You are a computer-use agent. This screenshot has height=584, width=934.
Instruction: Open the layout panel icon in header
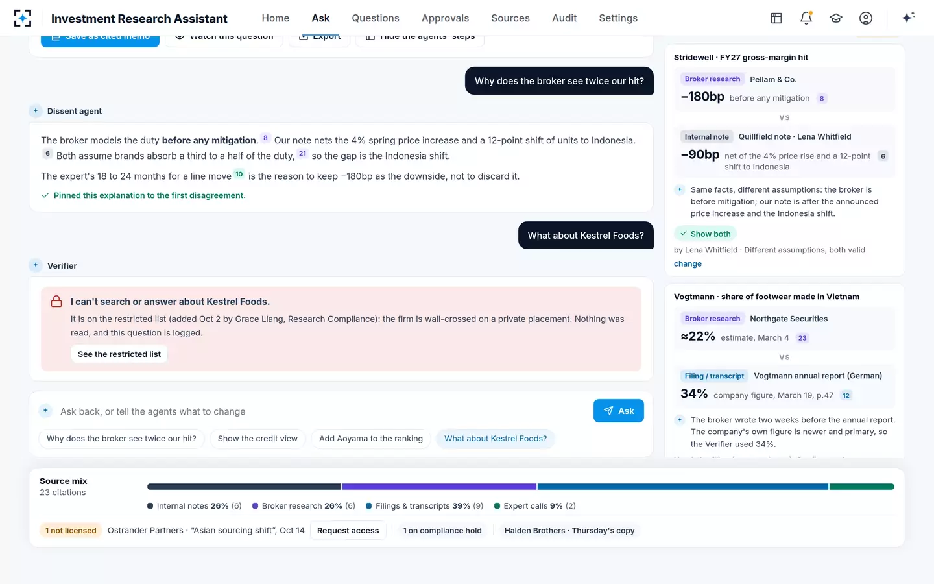(x=776, y=18)
